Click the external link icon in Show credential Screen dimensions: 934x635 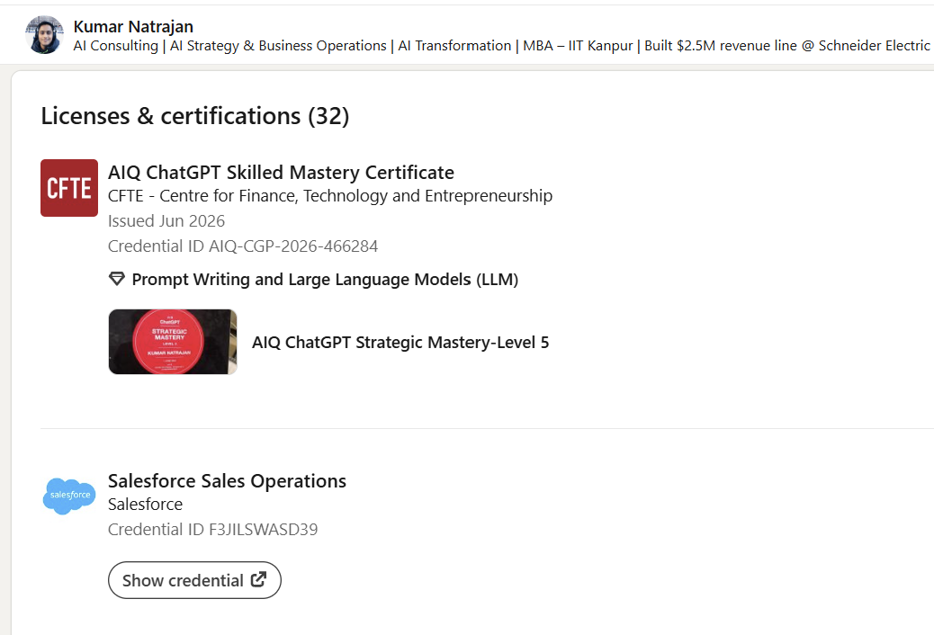258,579
